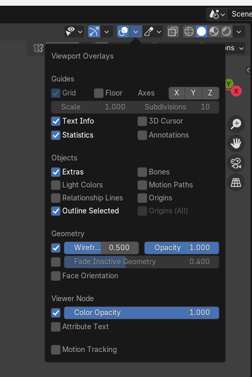Toggle the Show Gizmo icon
The image size is (252, 377).
click(94, 32)
